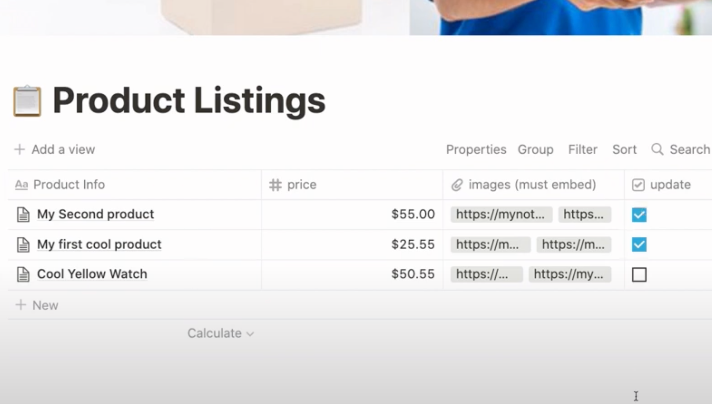
Task: Open the Sort options
Action: (624, 150)
